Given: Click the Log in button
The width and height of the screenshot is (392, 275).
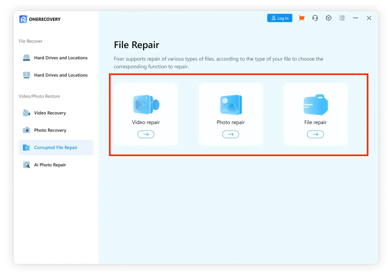Looking at the screenshot, I should (x=279, y=18).
